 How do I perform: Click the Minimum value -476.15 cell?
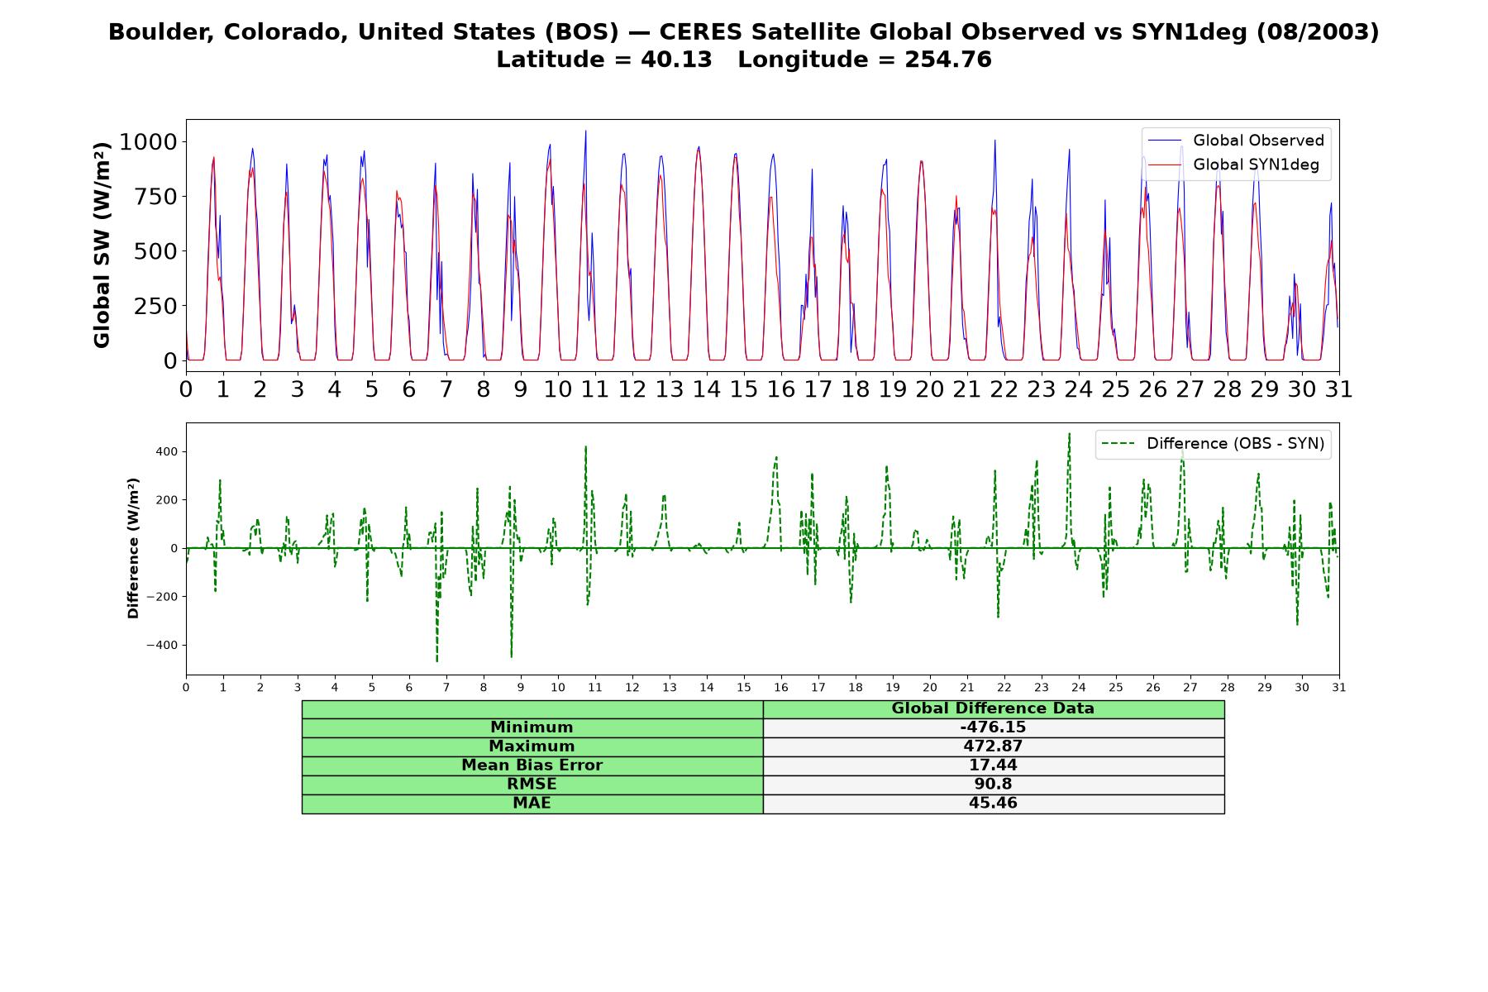(x=993, y=727)
